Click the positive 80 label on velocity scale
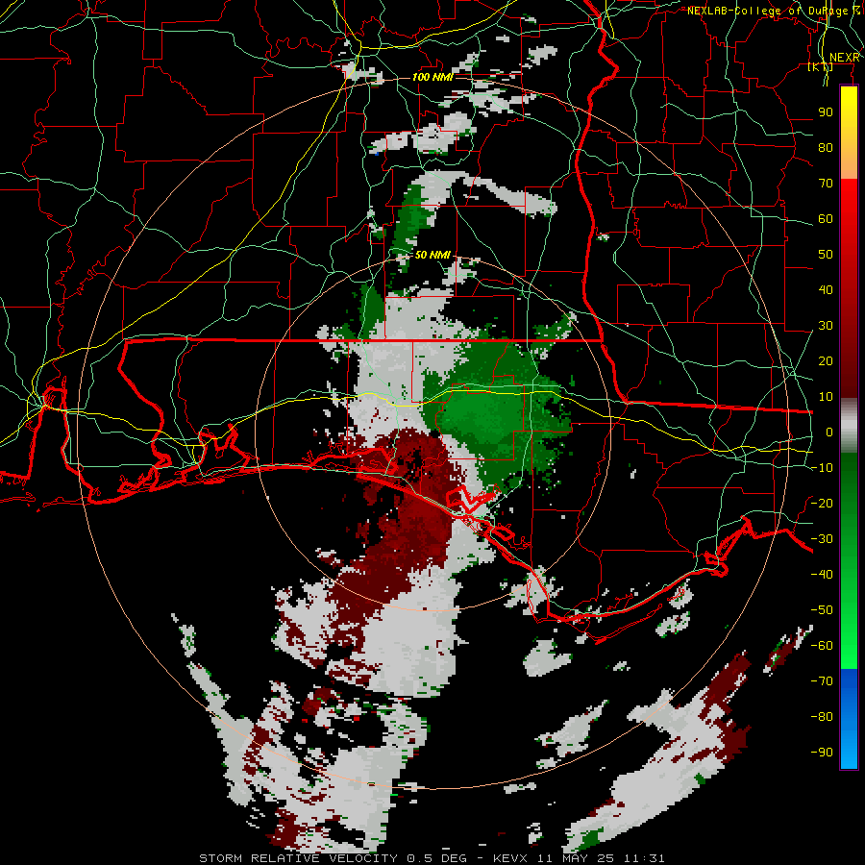This screenshot has width=865, height=865. pyautogui.click(x=826, y=147)
